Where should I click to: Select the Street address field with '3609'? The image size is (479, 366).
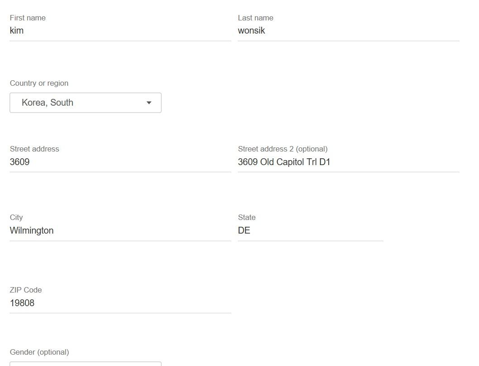120,162
